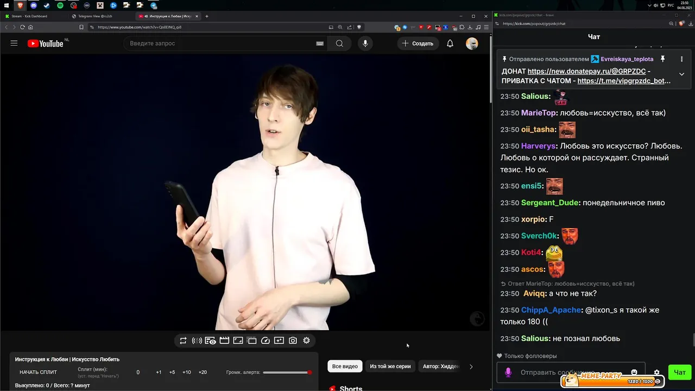Open the YouTube account avatar menu
The width and height of the screenshot is (695, 391).
[x=472, y=43]
